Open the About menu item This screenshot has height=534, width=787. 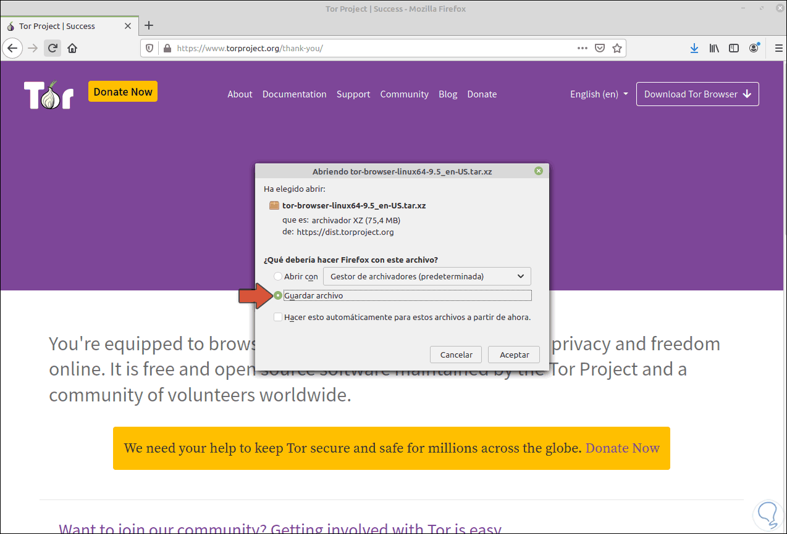point(240,94)
